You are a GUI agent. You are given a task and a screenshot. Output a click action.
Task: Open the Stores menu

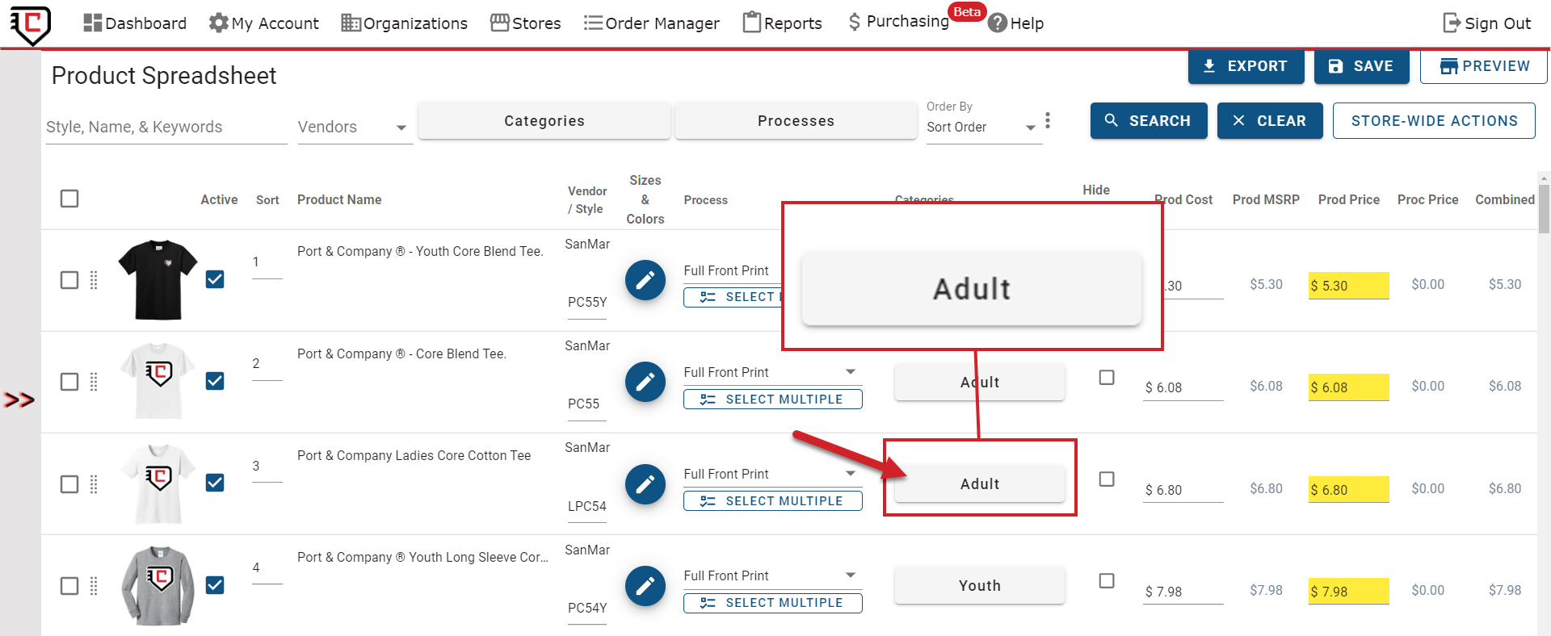[x=526, y=23]
